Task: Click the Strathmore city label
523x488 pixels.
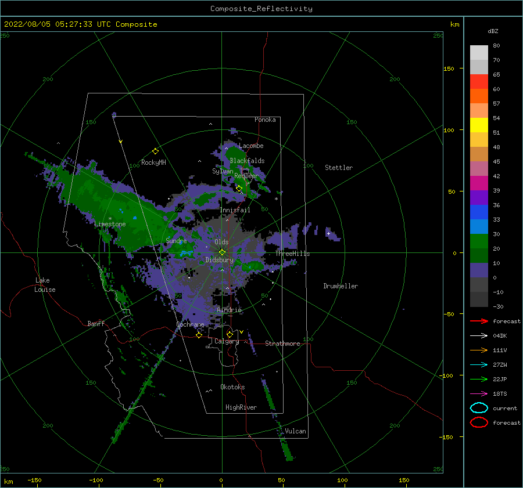Action: 282,344
